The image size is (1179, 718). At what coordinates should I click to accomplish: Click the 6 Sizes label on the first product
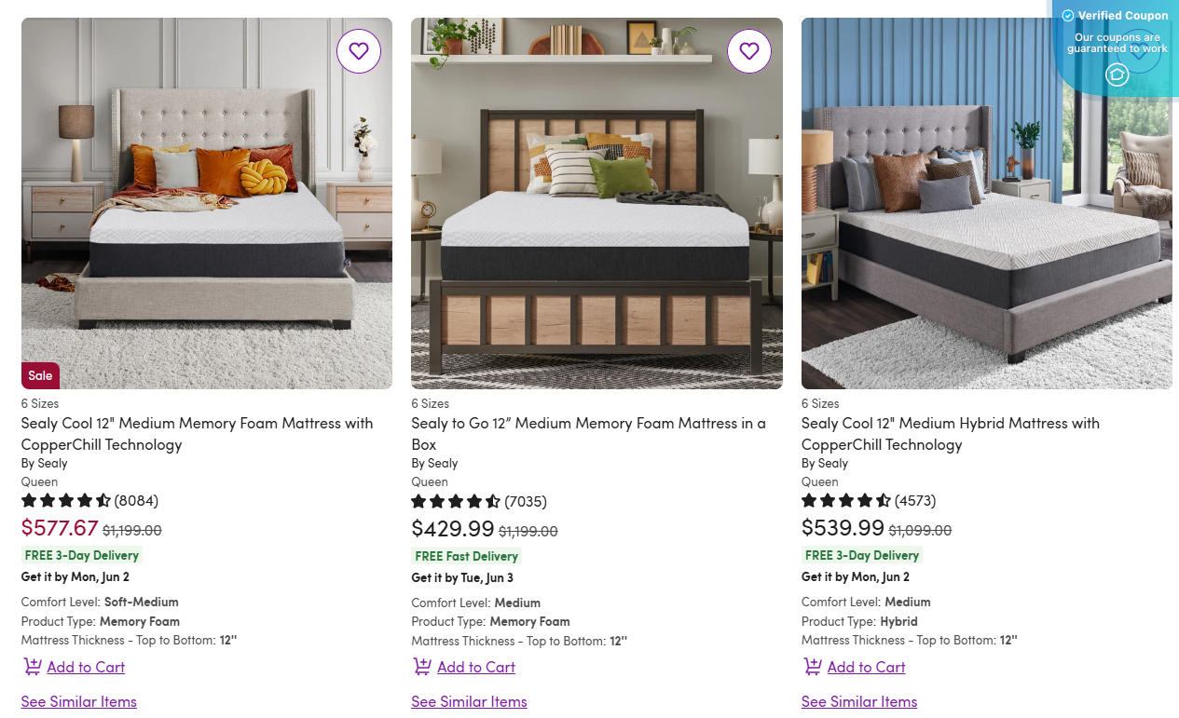39,403
